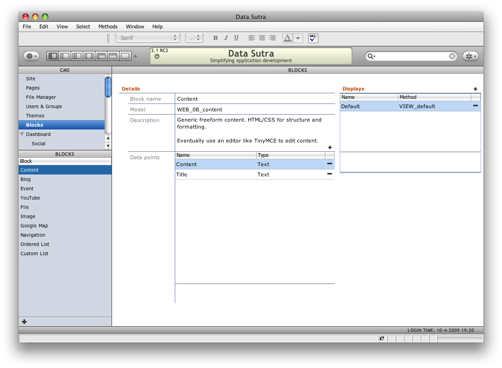The width and height of the screenshot is (502, 368).
Task: Open the asterisk tools dropdown
Action: (x=470, y=56)
